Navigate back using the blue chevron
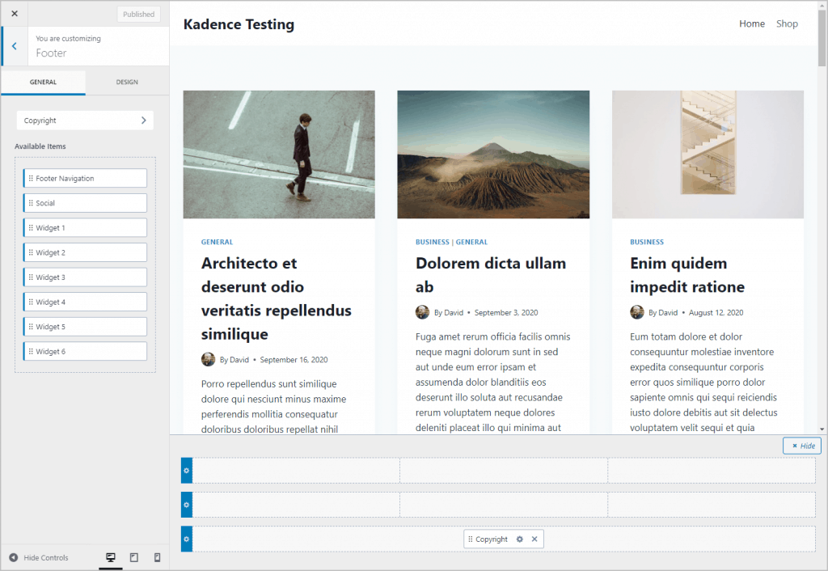 point(12,46)
